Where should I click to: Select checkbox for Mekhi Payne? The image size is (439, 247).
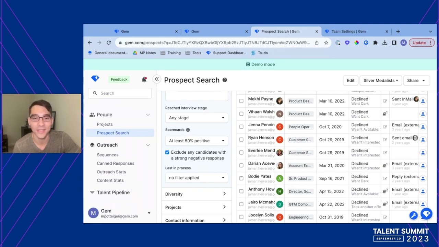241,101
